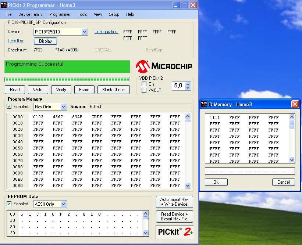
Task: Close the ID Memory window
Action: point(295,104)
